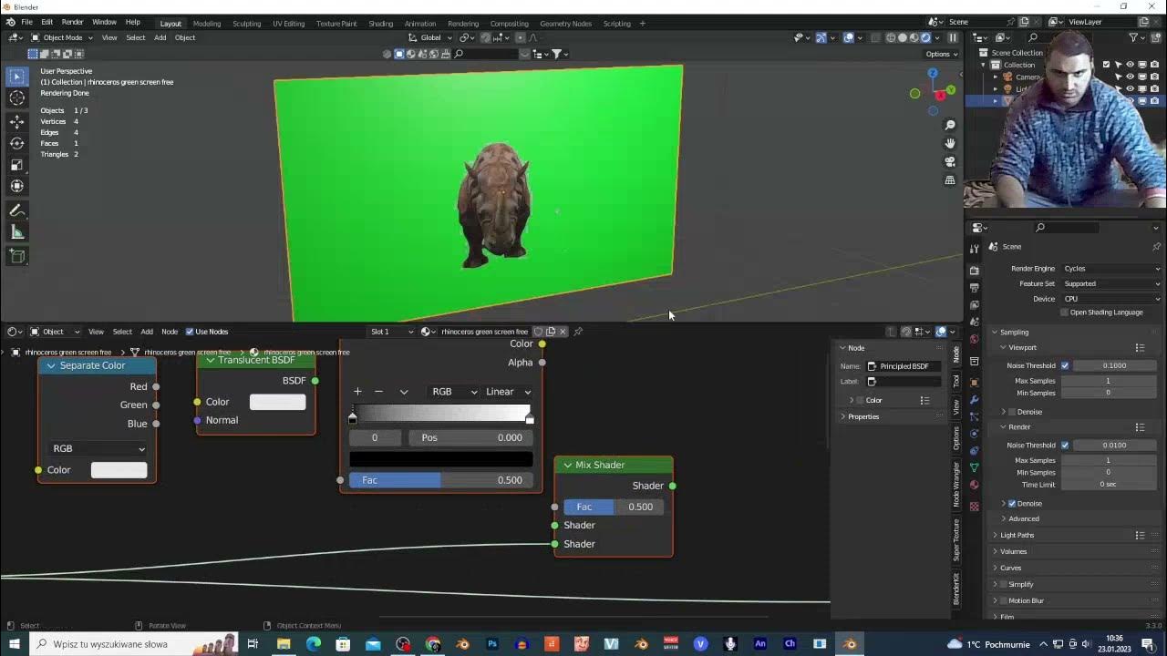This screenshot has height=656, width=1167.
Task: Enable the Simplify checkbox
Action: point(1004,584)
